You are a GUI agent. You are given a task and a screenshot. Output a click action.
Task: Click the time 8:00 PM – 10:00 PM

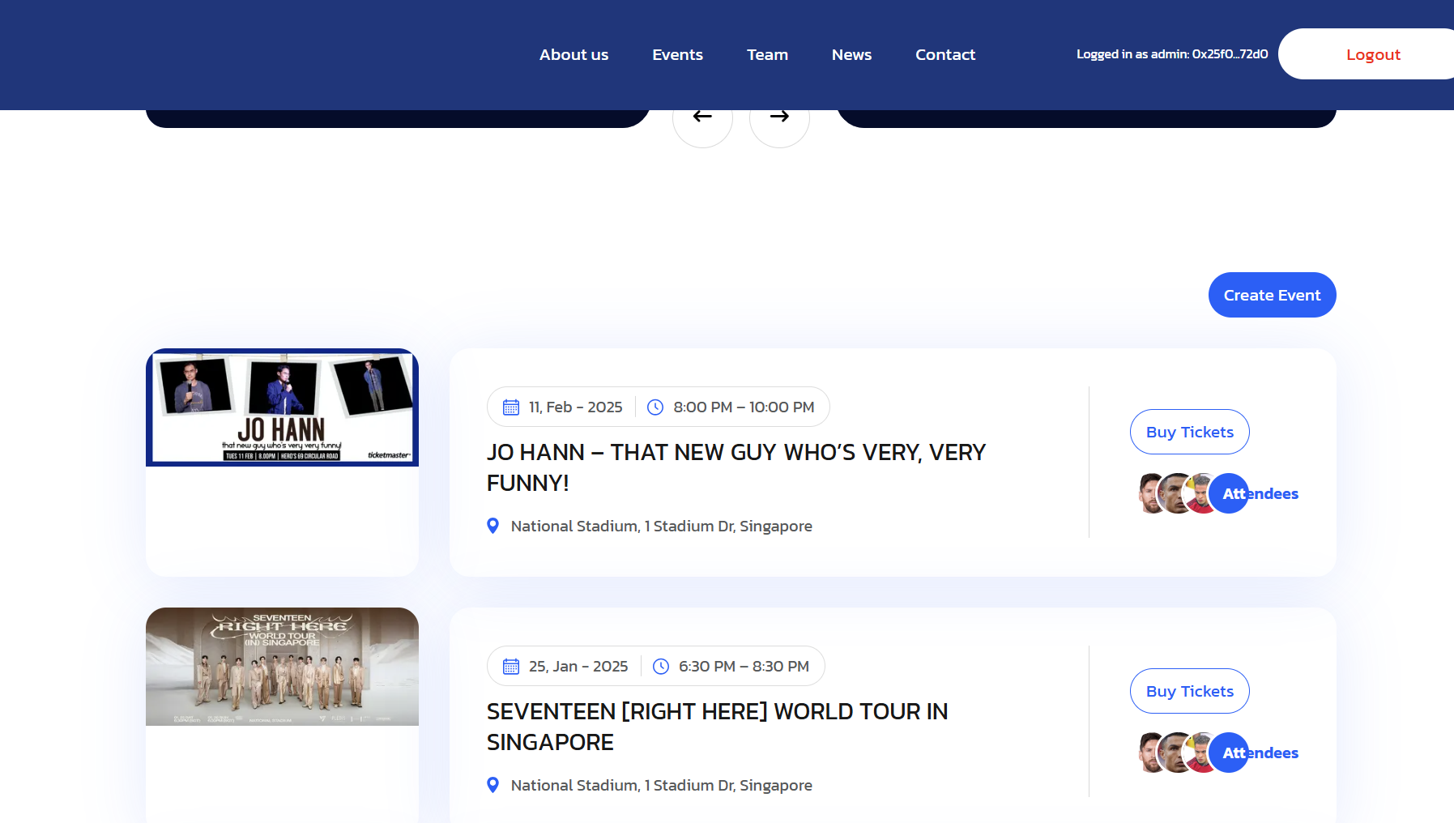(x=744, y=407)
